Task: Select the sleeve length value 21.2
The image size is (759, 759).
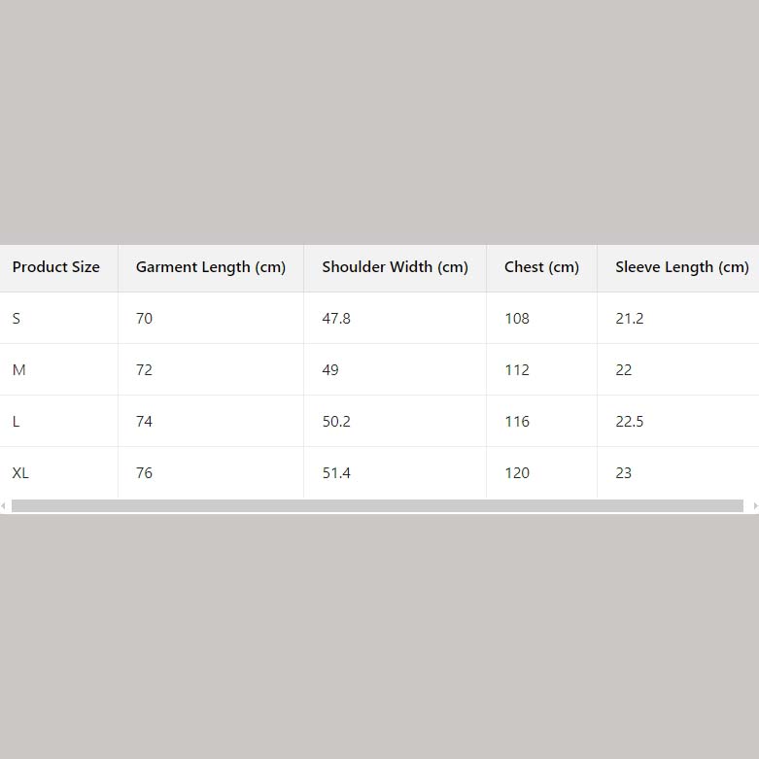Action: pos(630,319)
